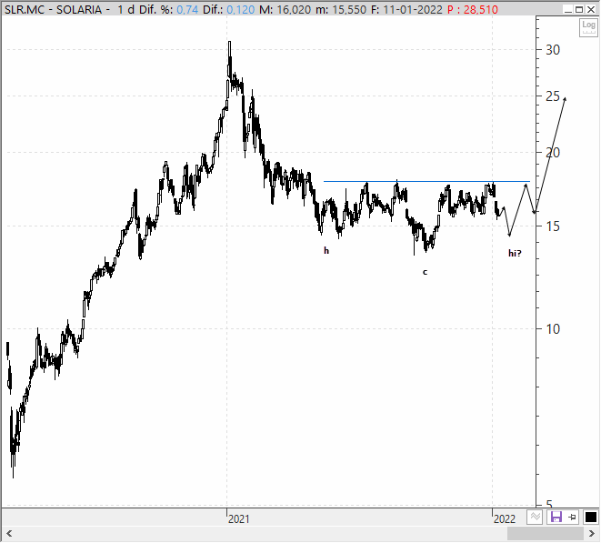Select the 'c' chart annotation

(x=425, y=272)
